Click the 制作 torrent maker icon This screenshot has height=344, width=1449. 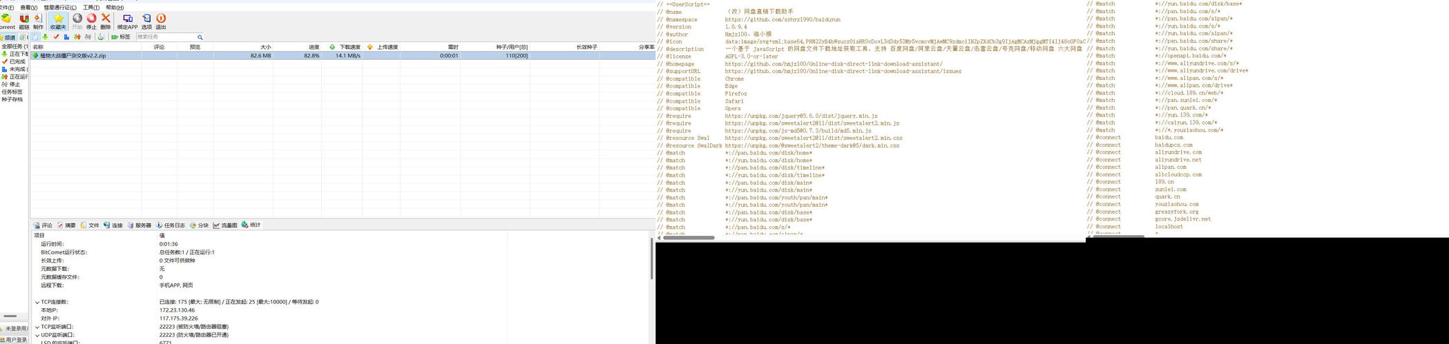point(38,21)
